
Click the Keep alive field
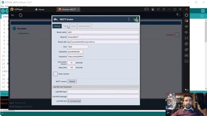click(x=71, y=68)
